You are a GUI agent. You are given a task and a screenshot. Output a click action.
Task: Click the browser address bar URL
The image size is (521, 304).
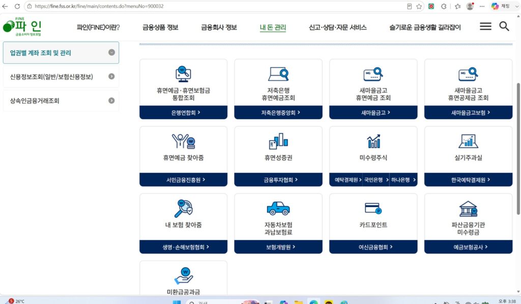(99, 6)
